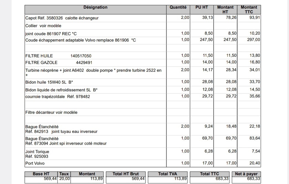
Task: Select the Base HT header in totals
Action: [41, 174]
